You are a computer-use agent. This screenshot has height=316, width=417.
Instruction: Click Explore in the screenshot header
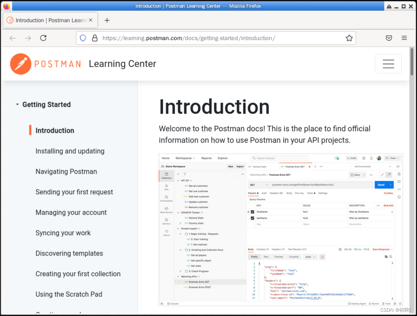(222, 158)
